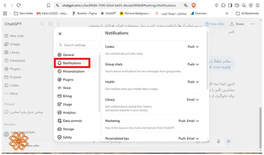Open the conversation three-dots menu
Screen dimensions: 264x155
[x=253, y=24]
